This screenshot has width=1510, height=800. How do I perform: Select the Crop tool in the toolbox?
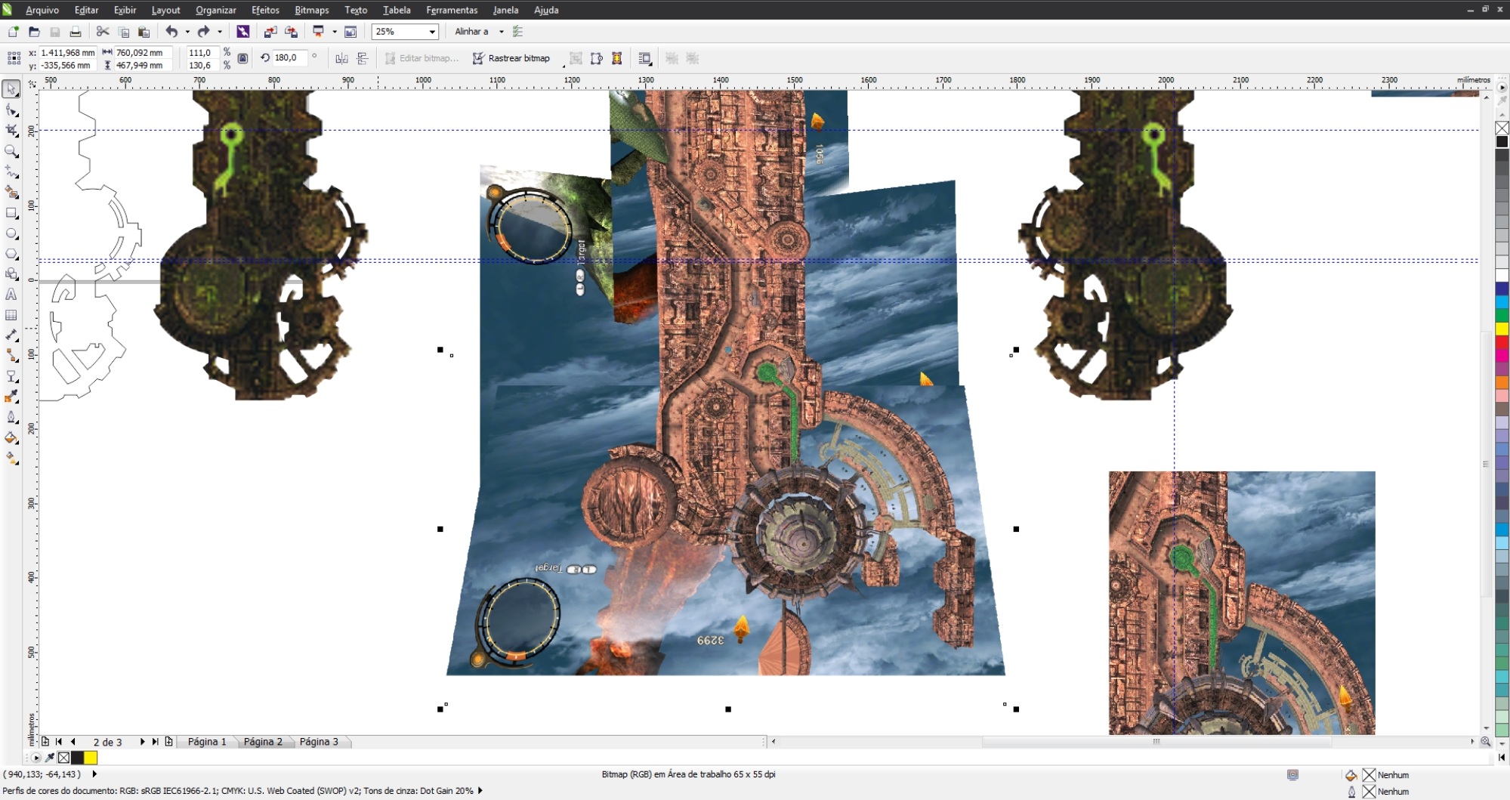[x=11, y=131]
